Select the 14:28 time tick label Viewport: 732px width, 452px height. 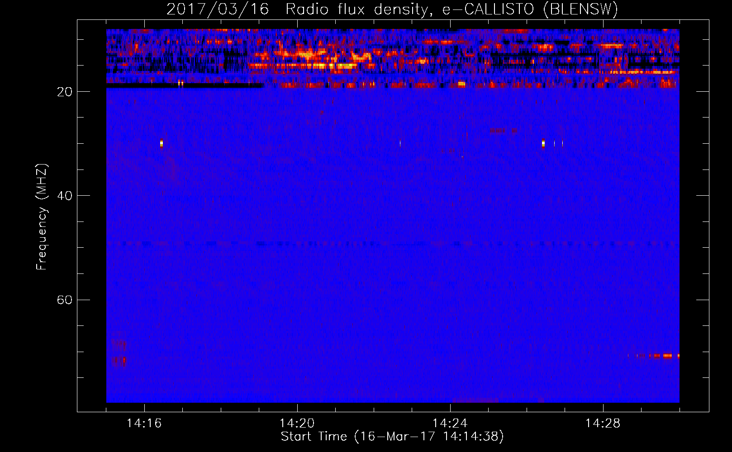click(603, 424)
